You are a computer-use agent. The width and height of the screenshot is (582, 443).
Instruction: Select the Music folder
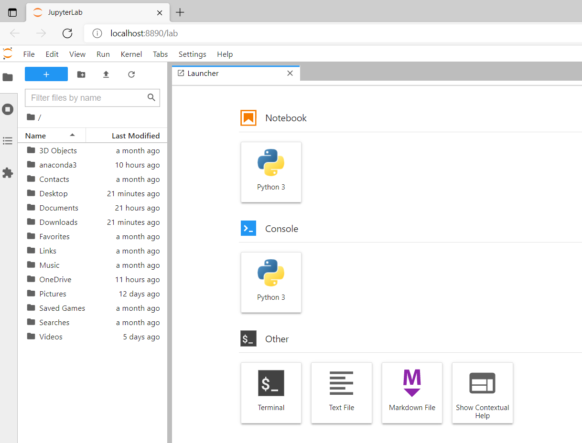92,265
